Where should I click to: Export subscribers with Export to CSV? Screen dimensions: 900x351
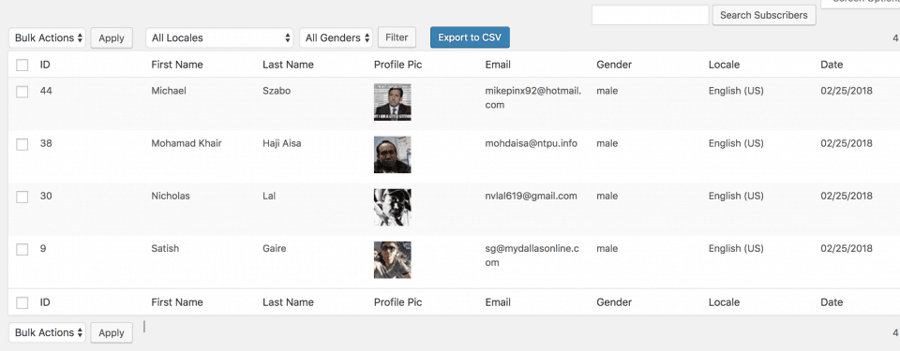point(470,37)
